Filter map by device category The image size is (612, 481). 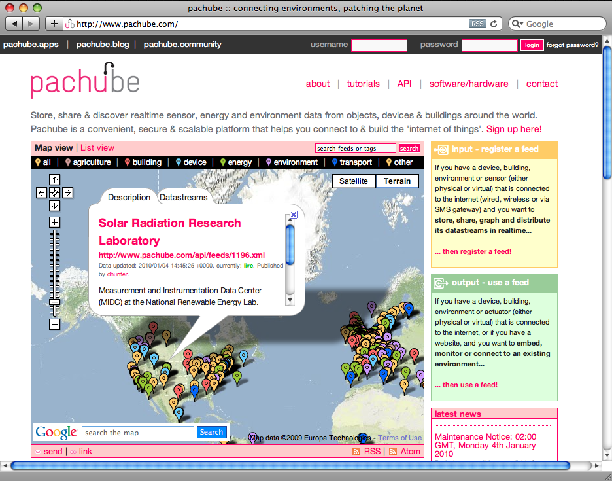pos(191,162)
